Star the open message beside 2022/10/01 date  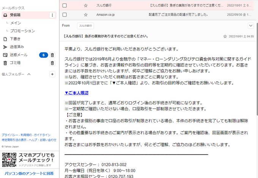coord(225,36)
